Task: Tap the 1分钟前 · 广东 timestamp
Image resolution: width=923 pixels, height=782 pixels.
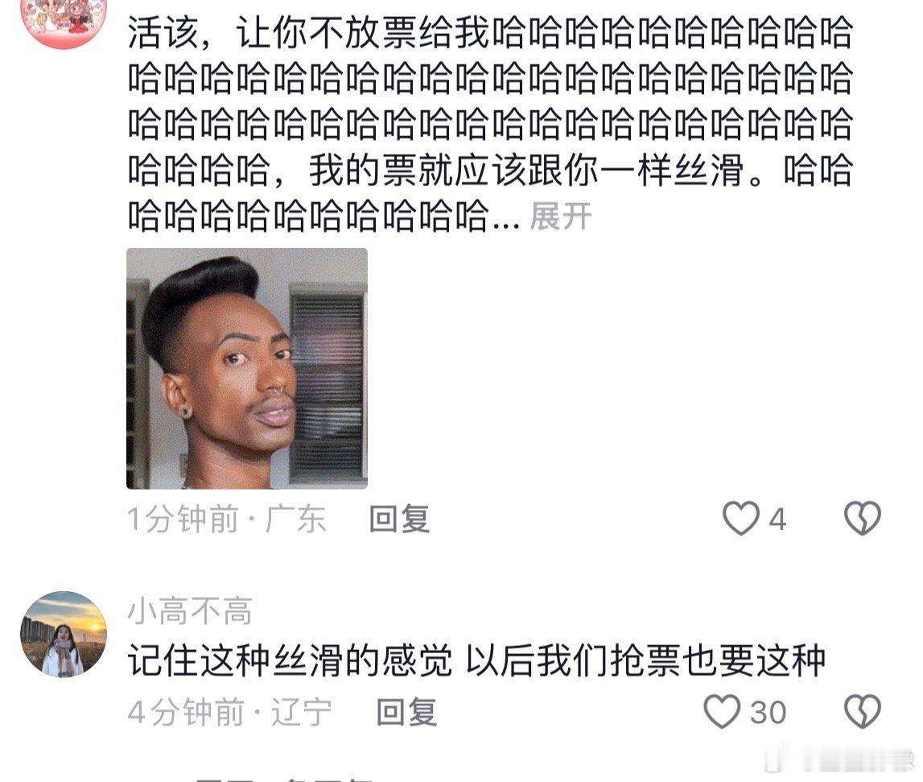Action: pyautogui.click(x=227, y=519)
